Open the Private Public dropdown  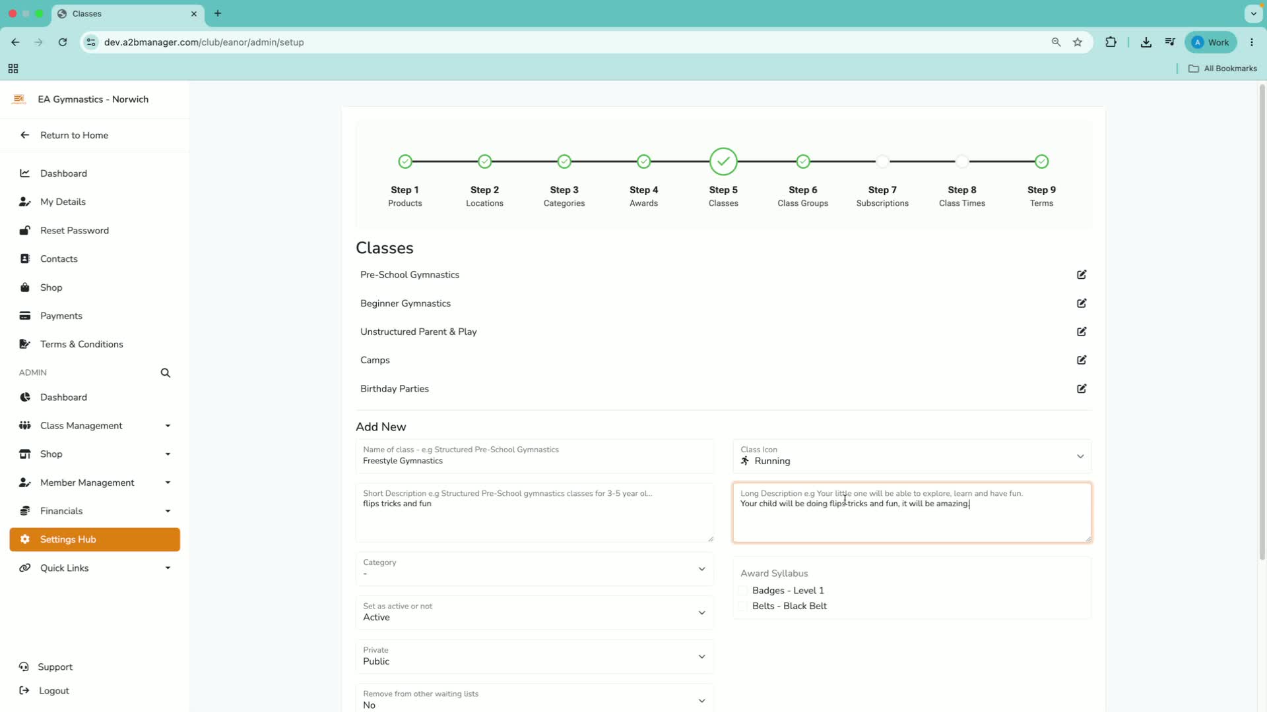[x=535, y=656]
